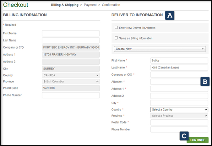Screen dimensions: 212x146
Task: Open billing Province dropdown British Columbia
Action: 71,82
